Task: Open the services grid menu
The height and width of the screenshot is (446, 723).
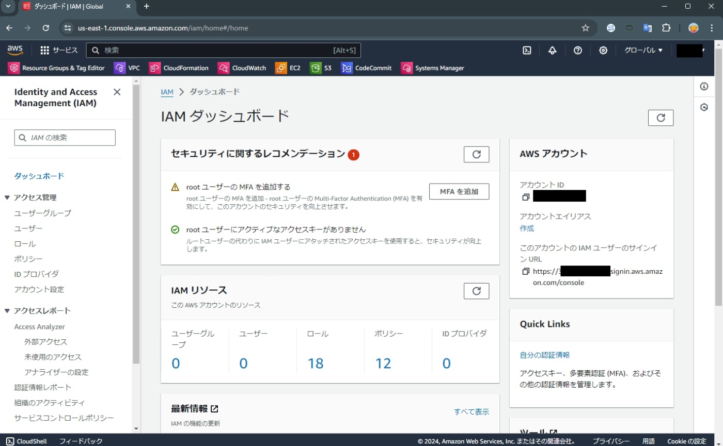Action: [59, 50]
